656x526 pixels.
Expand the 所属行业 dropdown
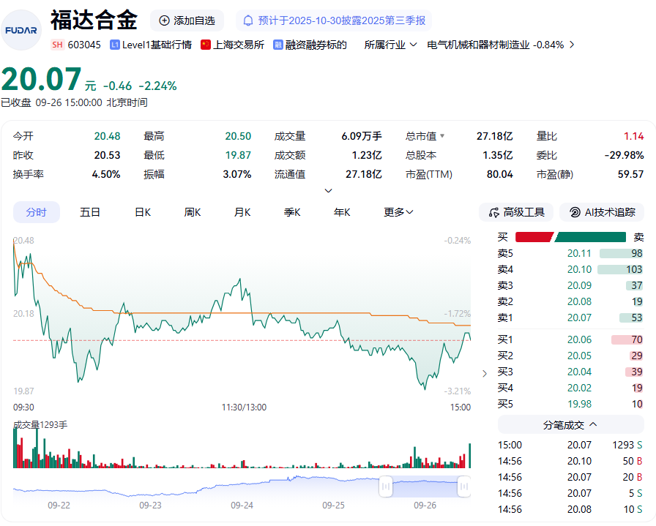click(x=391, y=45)
